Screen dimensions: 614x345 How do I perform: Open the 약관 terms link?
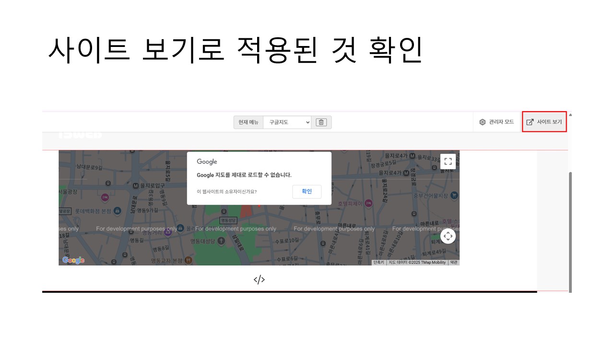point(454,263)
